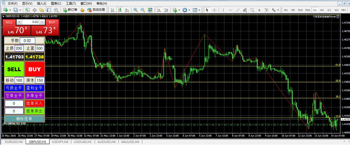Viewport: 350px width, 145px height.
Task: Select the Fibonacci Retracement tool
Action: click(x=252, y=10)
